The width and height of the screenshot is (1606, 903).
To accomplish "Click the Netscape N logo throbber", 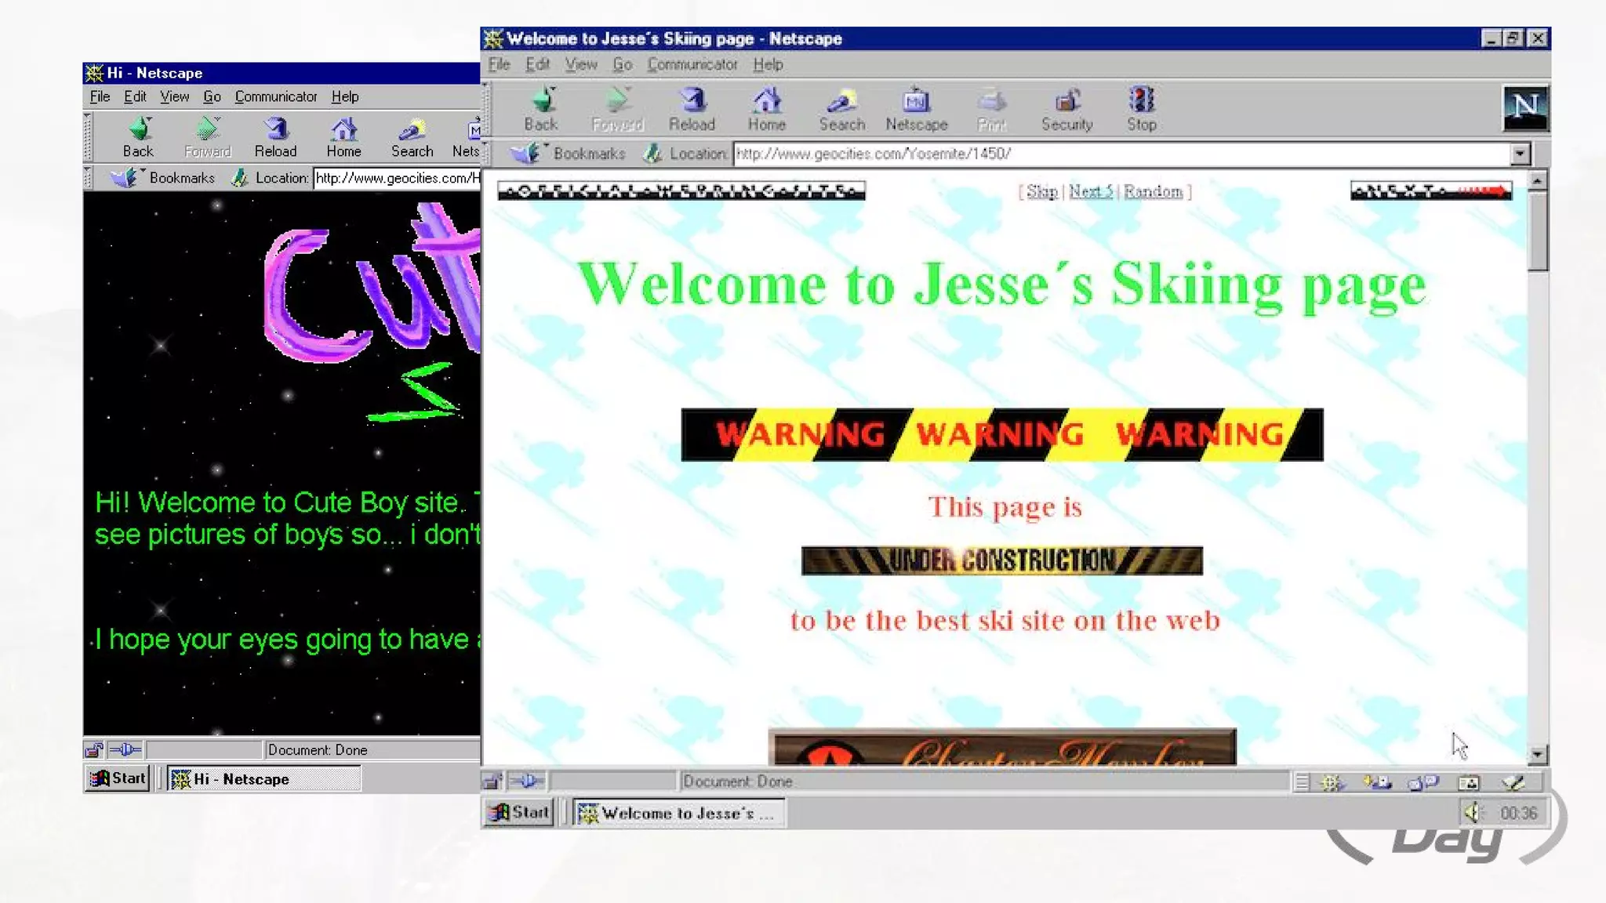I will click(1524, 107).
